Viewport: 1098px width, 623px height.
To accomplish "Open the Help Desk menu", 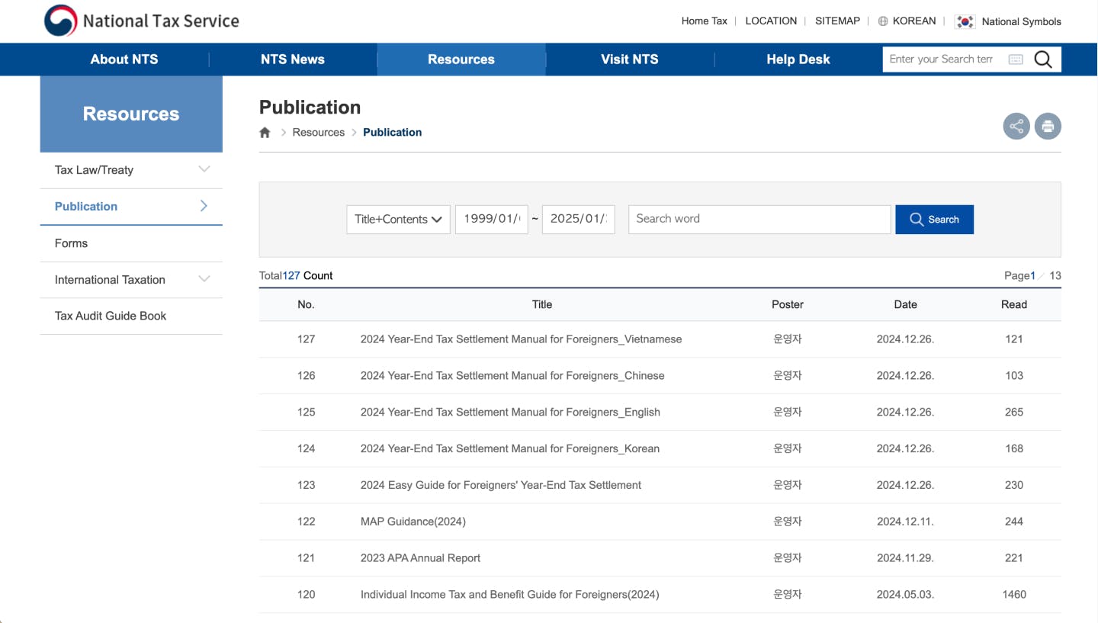I will [x=798, y=59].
